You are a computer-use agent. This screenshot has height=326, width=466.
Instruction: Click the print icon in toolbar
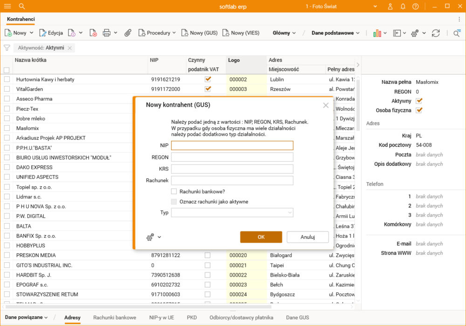click(106, 33)
